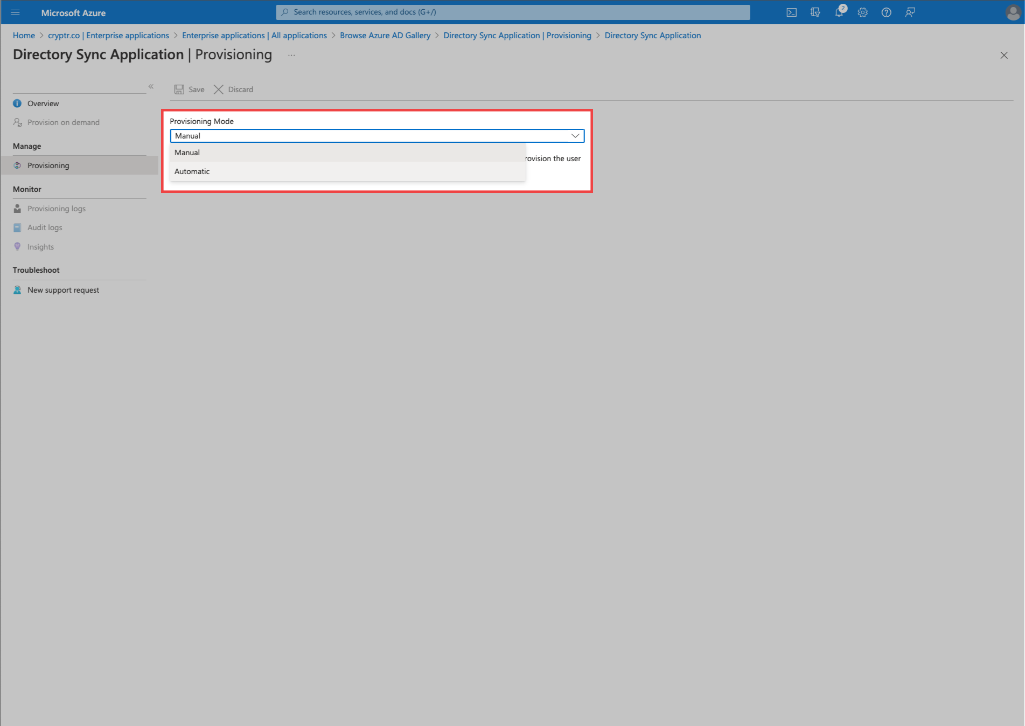This screenshot has width=1025, height=726.
Task: Click the Audit logs icon
Action: pyautogui.click(x=17, y=227)
